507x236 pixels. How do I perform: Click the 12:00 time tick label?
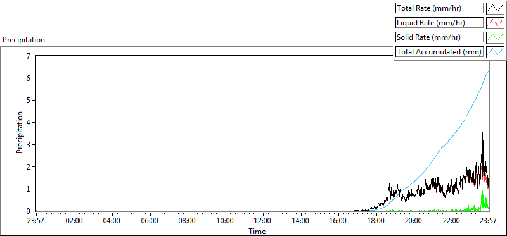coord(263,221)
